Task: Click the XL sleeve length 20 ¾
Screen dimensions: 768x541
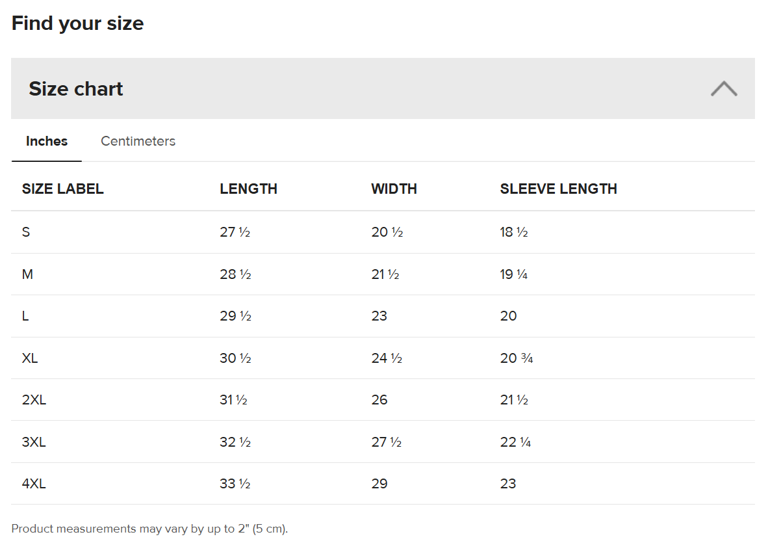Action: (x=517, y=358)
